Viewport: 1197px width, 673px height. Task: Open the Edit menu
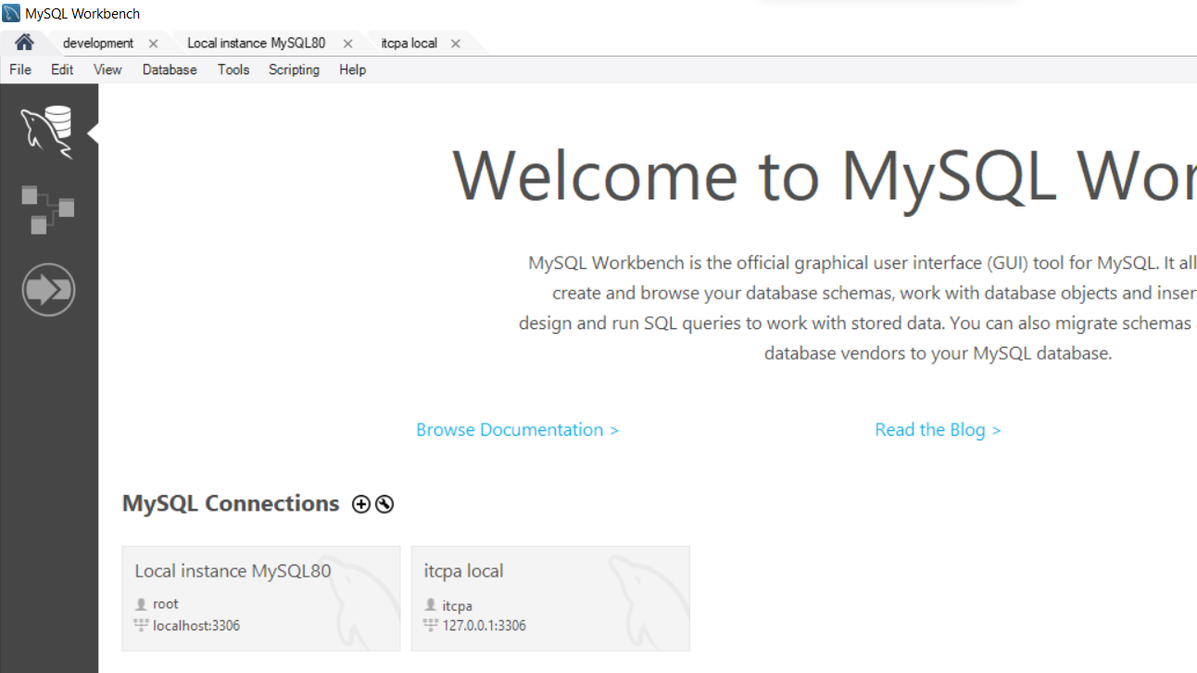pos(62,70)
